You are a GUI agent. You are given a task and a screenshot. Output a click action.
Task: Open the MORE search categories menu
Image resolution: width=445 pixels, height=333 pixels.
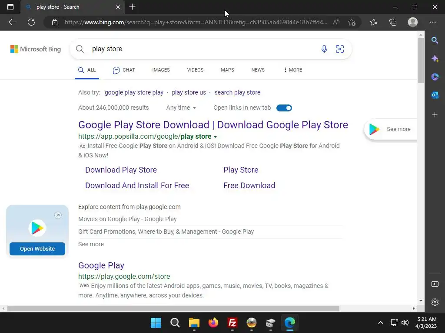click(293, 70)
